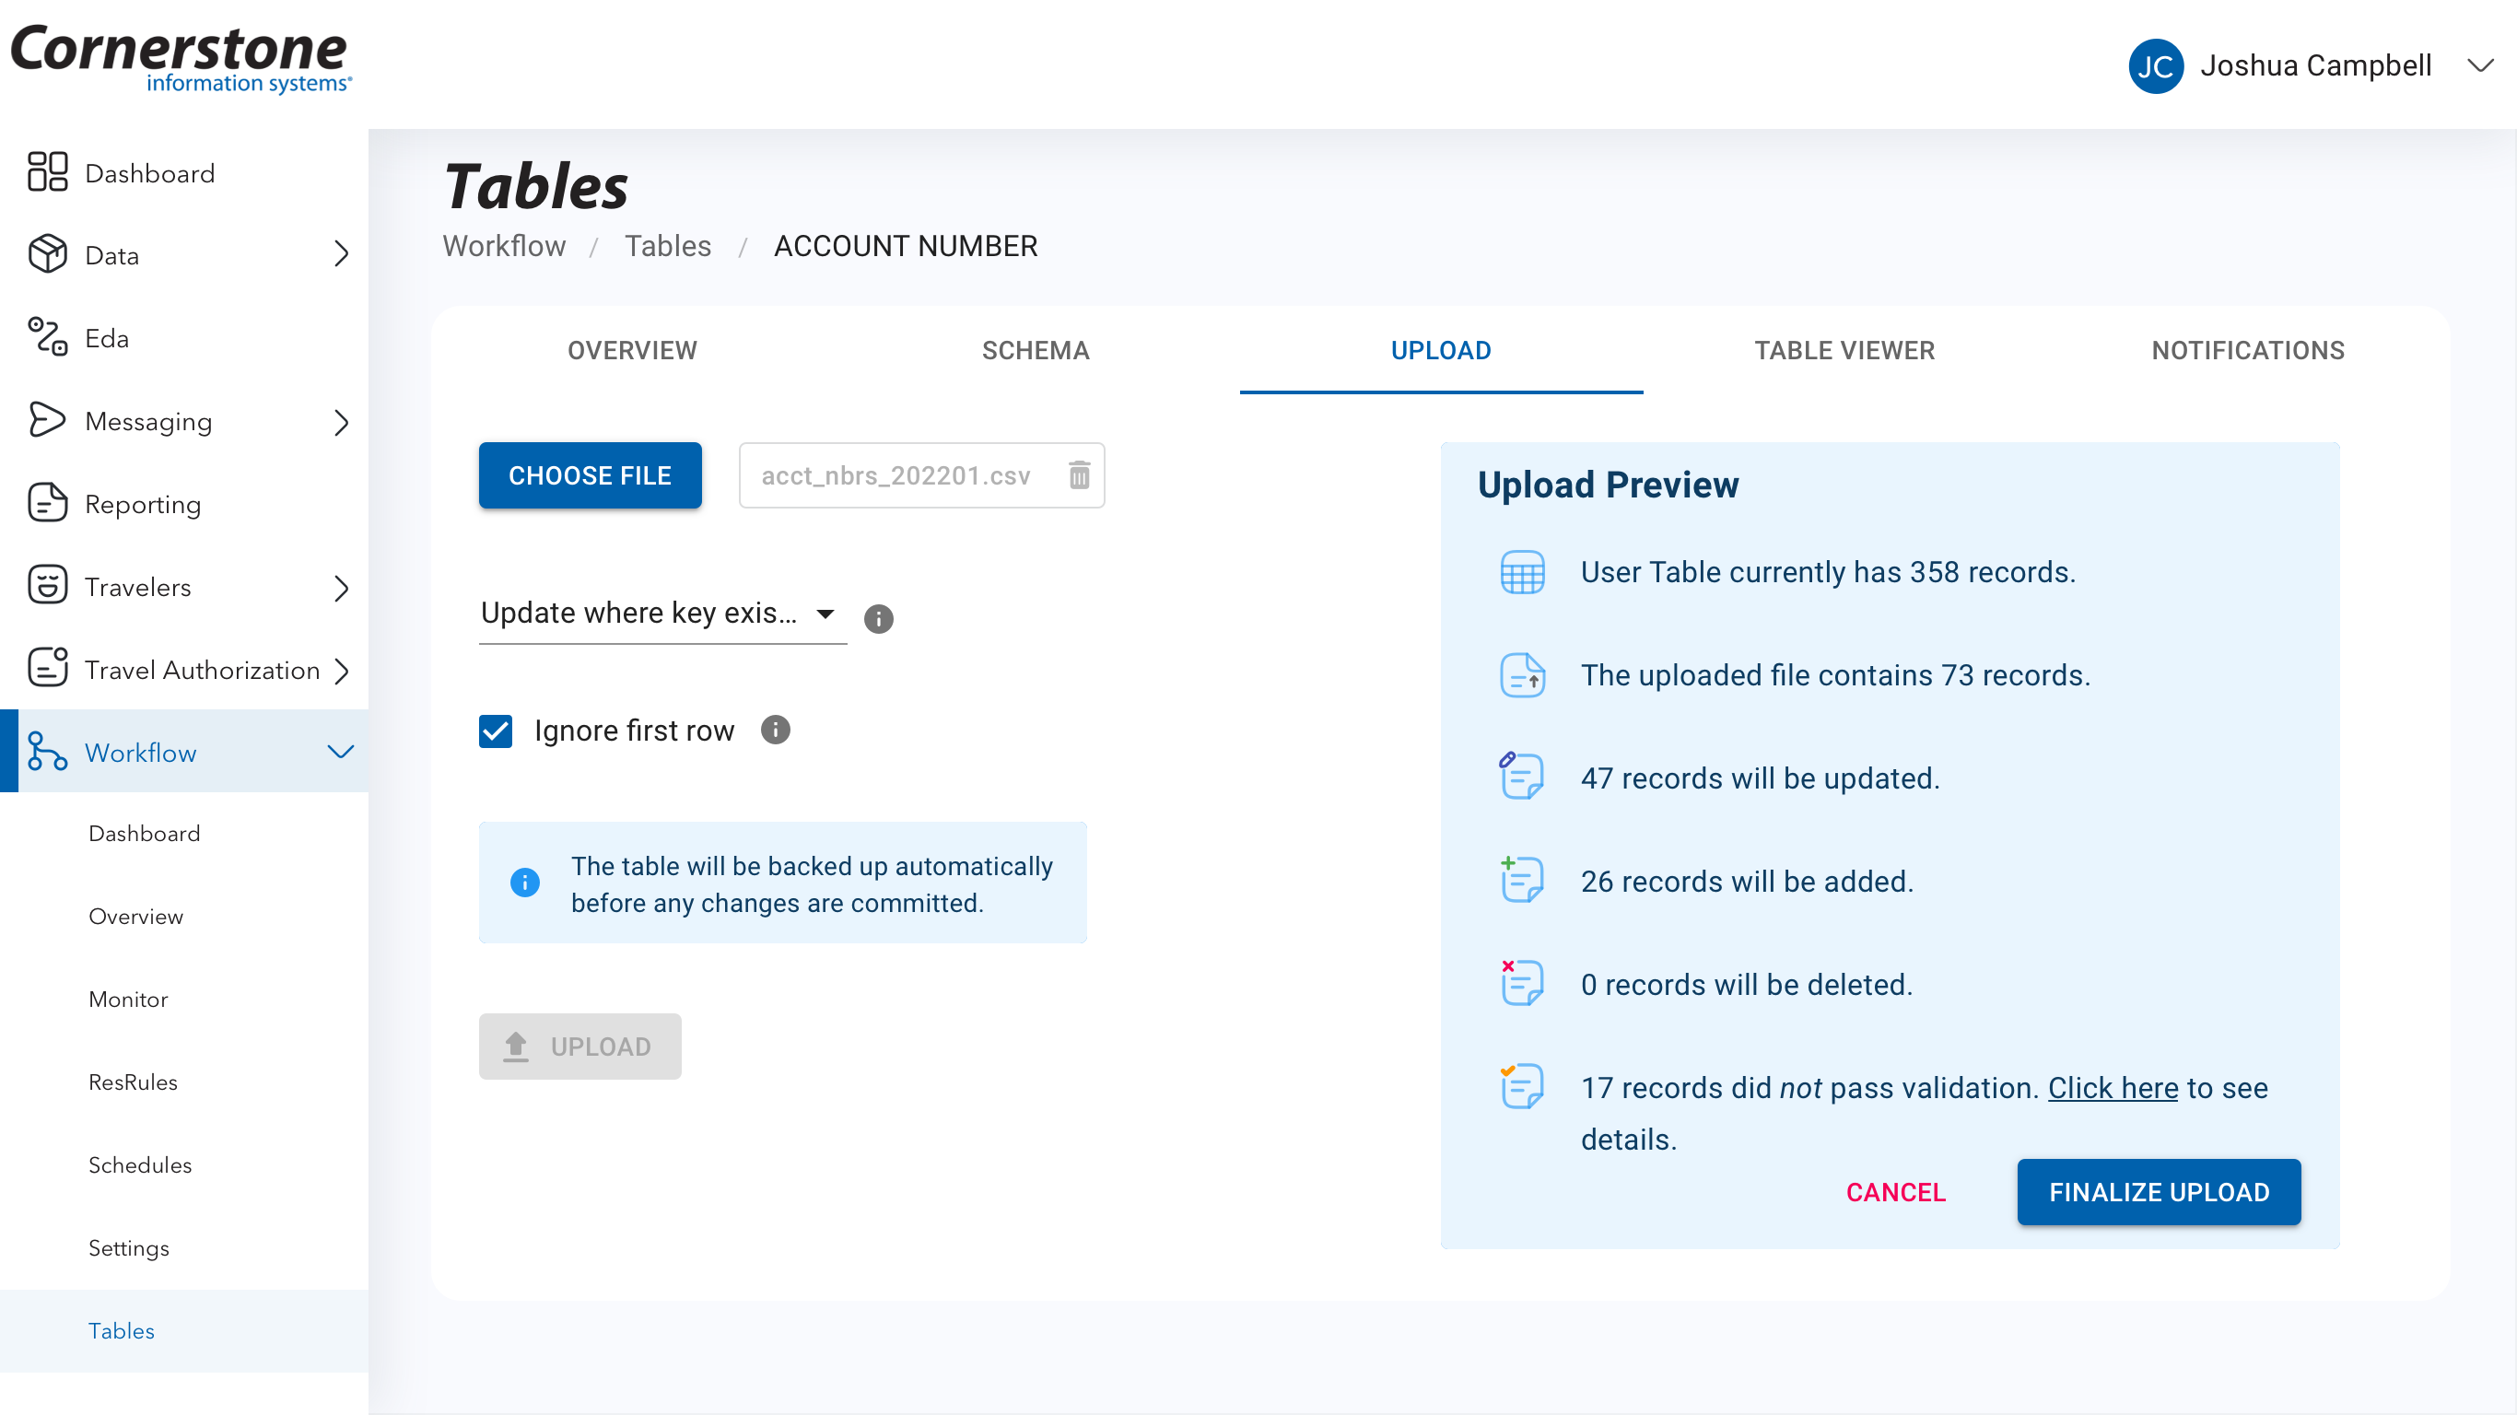Click the JC user avatar
Image resolution: width=2517 pixels, height=1415 pixels.
pos(2155,65)
